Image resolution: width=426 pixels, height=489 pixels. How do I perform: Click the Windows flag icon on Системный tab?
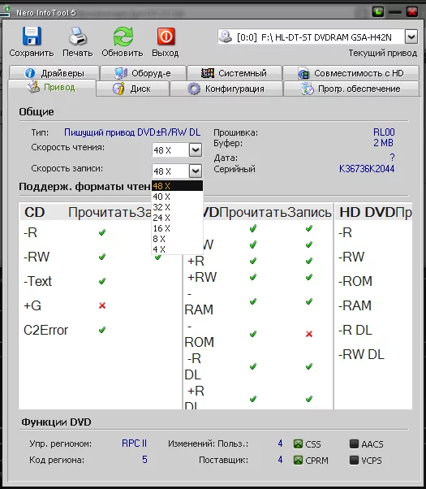click(207, 73)
